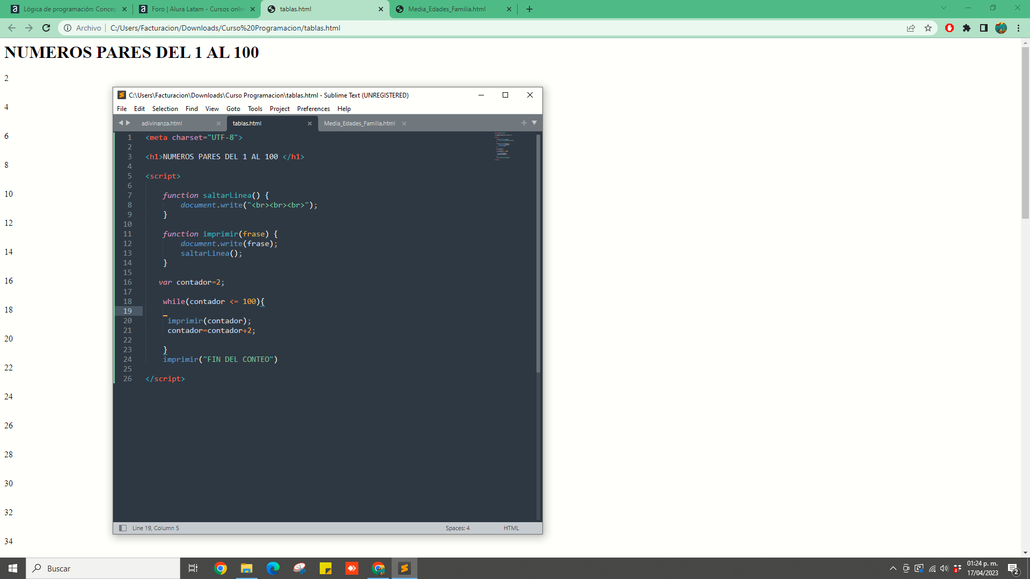Image resolution: width=1030 pixels, height=579 pixels.
Task: Open the View menu
Action: [212, 109]
